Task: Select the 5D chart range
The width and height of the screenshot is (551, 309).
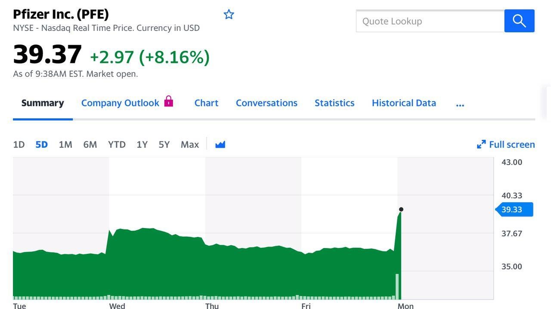Action: tap(41, 144)
